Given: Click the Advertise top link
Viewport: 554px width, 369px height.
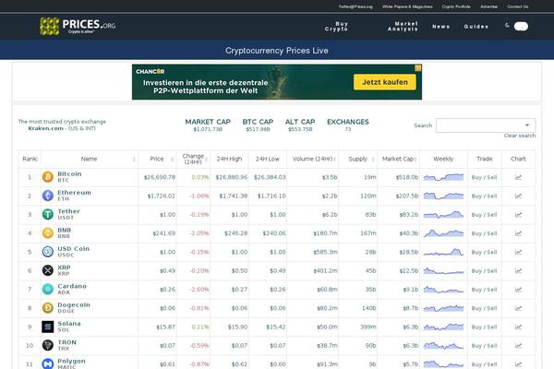Looking at the screenshot, I should tap(489, 6).
